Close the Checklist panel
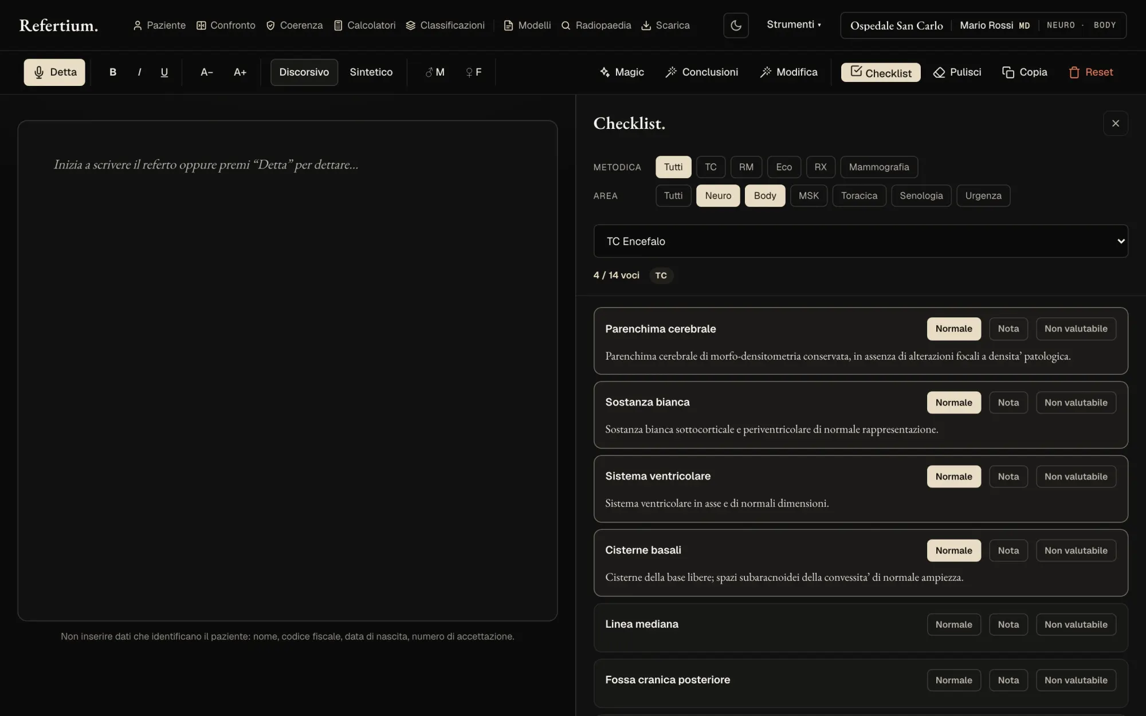 [x=1115, y=123]
